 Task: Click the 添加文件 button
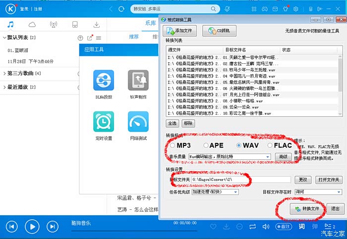tap(179, 31)
